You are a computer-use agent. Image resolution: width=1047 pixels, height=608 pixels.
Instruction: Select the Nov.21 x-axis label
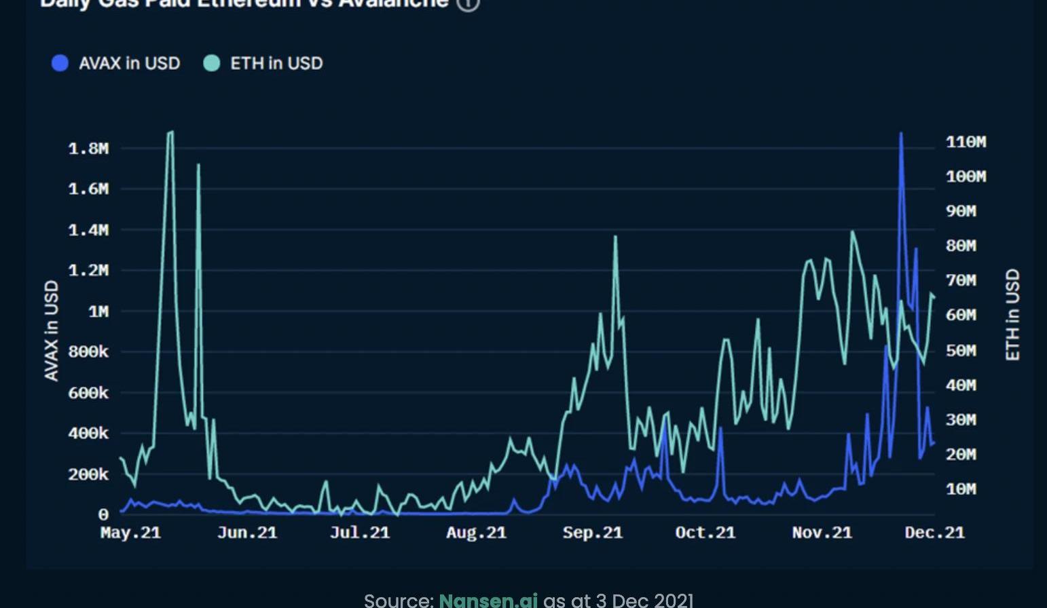[x=822, y=533]
